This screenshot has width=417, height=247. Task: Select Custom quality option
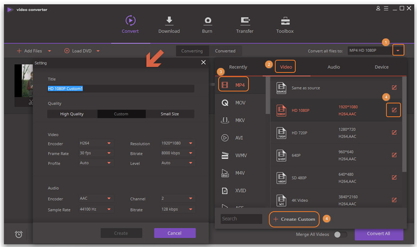(121, 114)
